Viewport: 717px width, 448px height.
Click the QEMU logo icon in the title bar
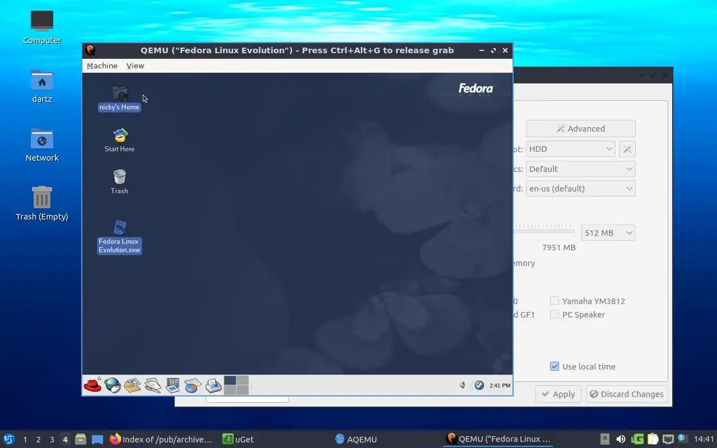(90, 50)
